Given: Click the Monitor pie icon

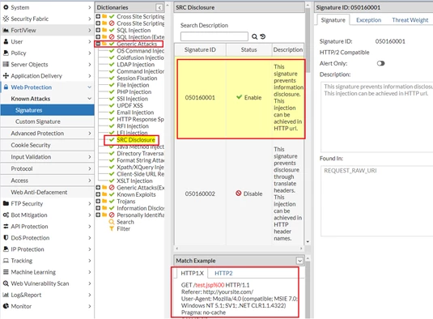Looking at the screenshot, I should coord(6,306).
